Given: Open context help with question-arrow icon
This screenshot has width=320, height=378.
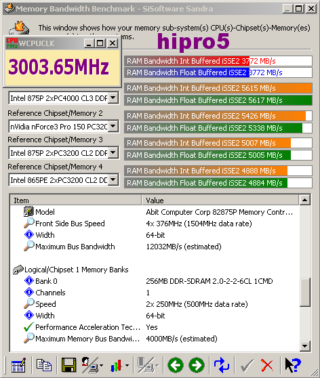Looking at the screenshot, I should [x=293, y=365].
